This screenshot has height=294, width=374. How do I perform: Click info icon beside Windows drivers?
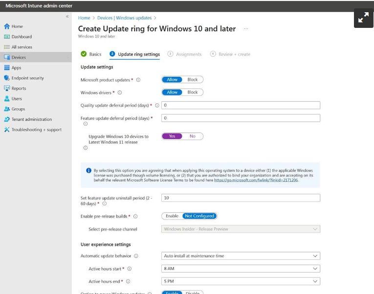(120, 92)
